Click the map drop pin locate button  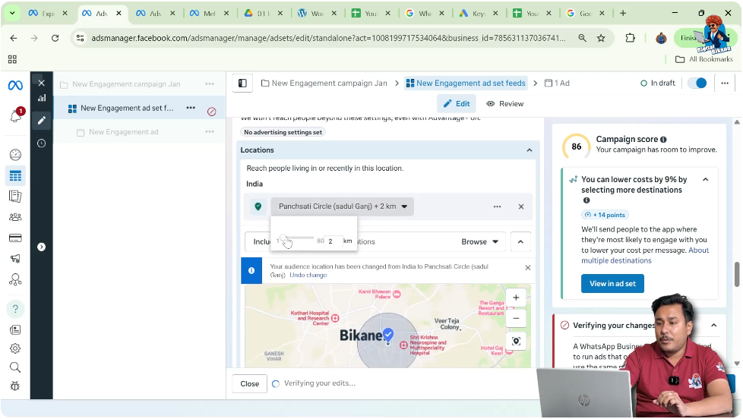(516, 342)
